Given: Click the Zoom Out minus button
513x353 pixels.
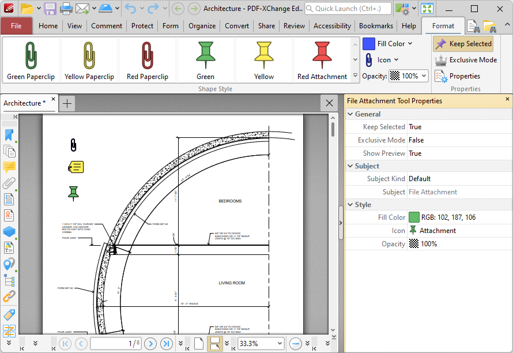Looking at the screenshot, I should pyautogui.click(x=296, y=344).
